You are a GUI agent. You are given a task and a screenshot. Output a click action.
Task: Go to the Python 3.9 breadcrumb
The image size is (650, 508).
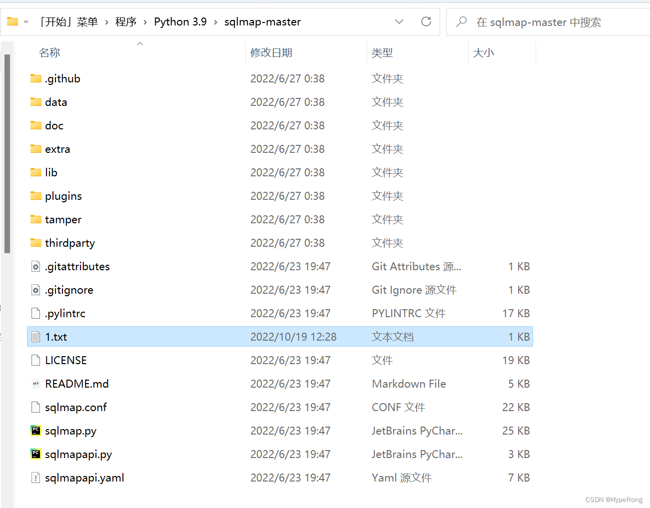click(x=180, y=21)
